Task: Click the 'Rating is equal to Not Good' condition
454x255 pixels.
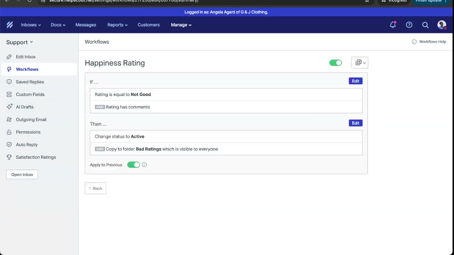Action: click(x=226, y=95)
